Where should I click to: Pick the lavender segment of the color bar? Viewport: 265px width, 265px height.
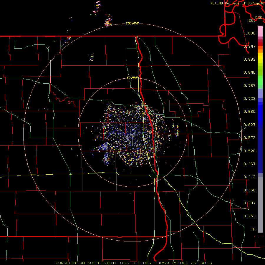click(x=260, y=93)
